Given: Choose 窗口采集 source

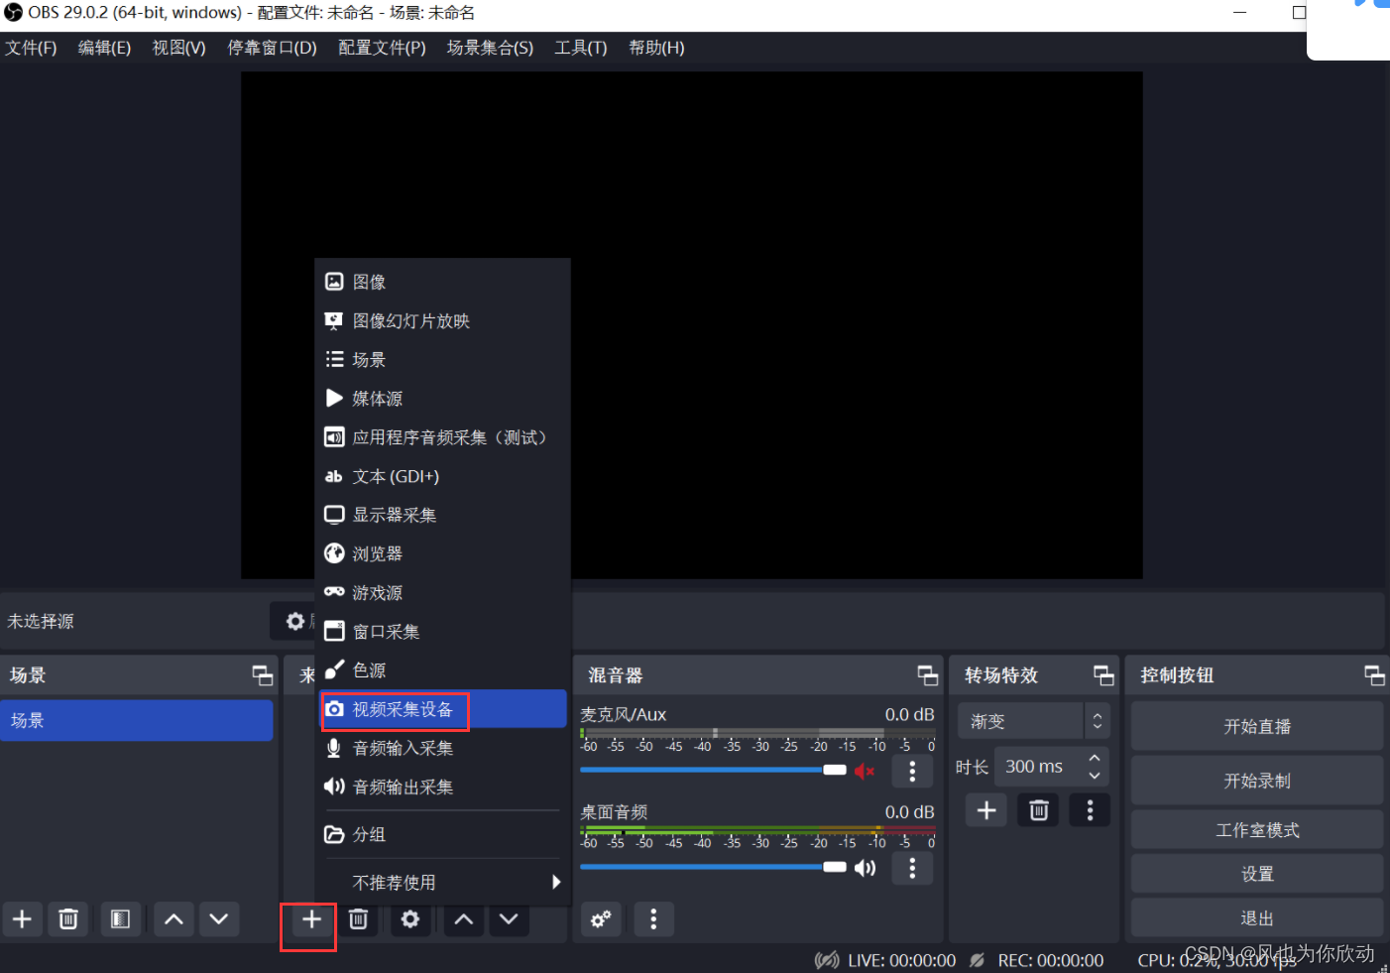Looking at the screenshot, I should click(x=443, y=631).
